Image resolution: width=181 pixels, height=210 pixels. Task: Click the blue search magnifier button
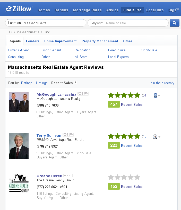(x=175, y=23)
